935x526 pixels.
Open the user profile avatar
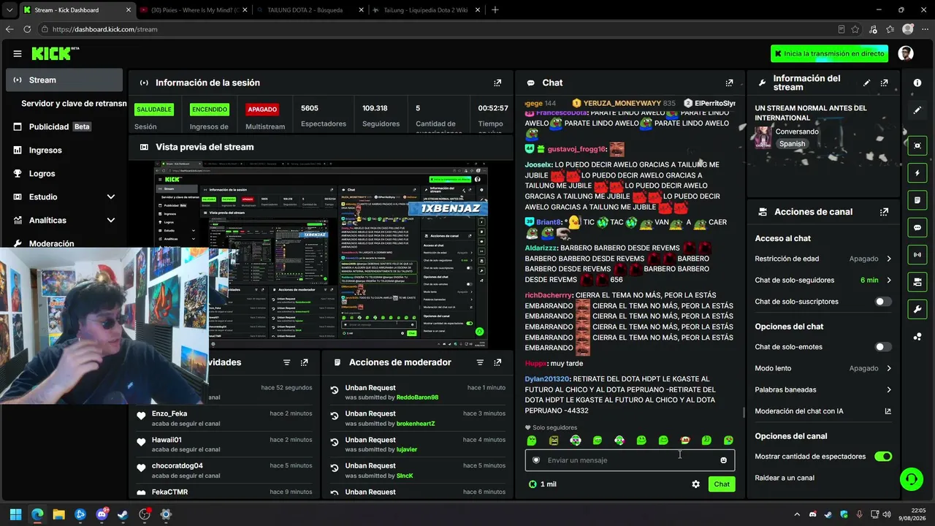coord(906,53)
